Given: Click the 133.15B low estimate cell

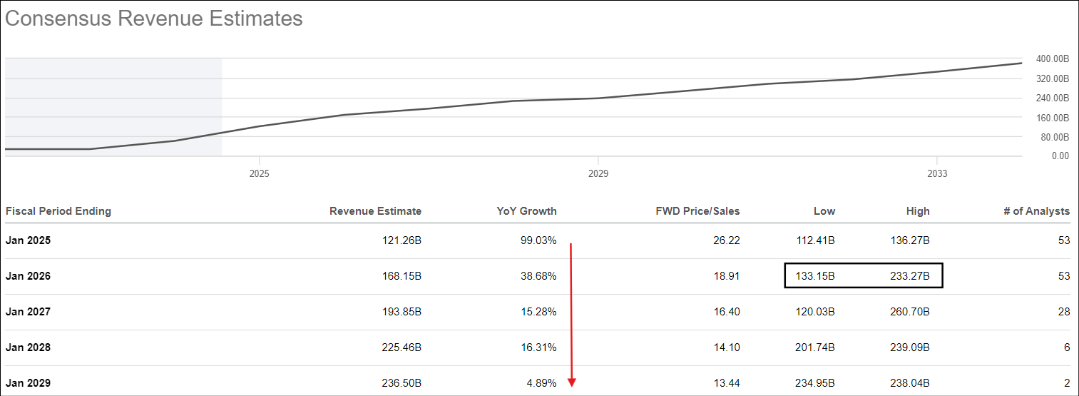Looking at the screenshot, I should pos(814,276).
